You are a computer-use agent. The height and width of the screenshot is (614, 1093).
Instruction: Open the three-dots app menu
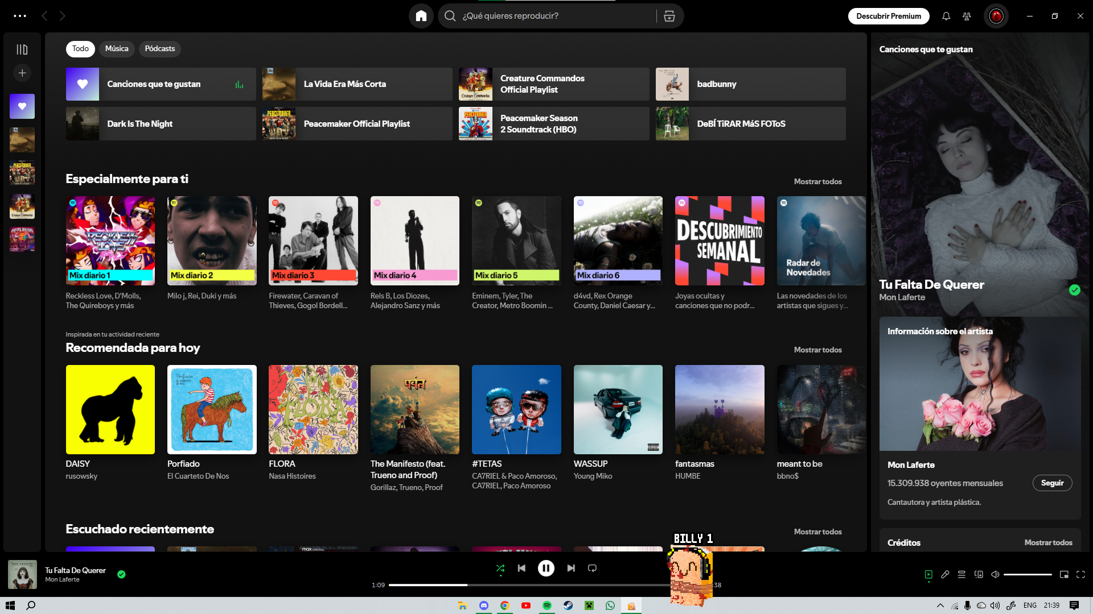point(20,16)
